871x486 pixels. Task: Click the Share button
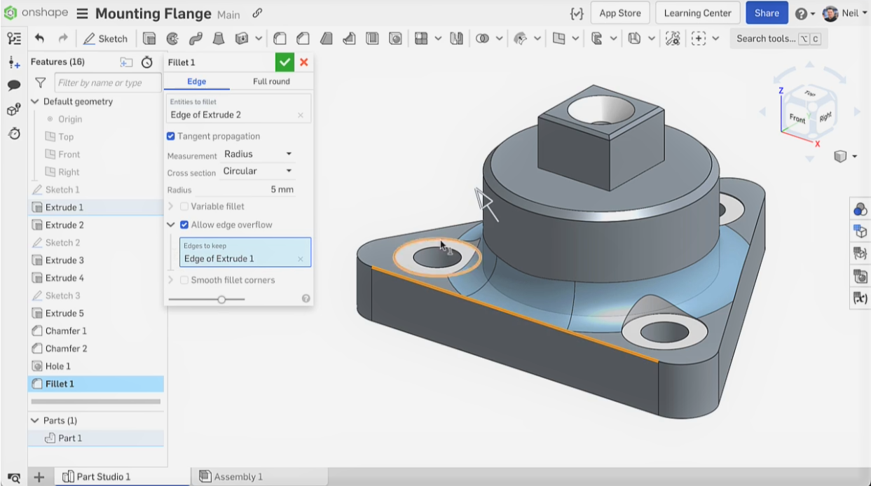pyautogui.click(x=767, y=13)
